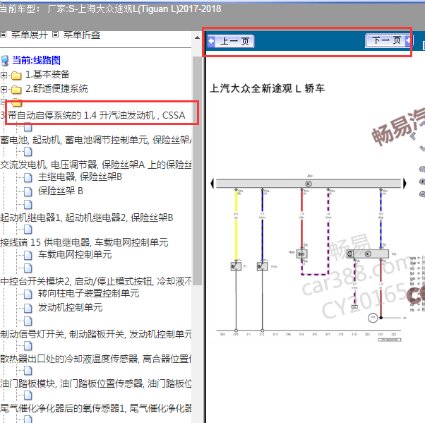425x423 pixels.
Task: Click the open folder icon above CSSA
Action: click(17, 102)
